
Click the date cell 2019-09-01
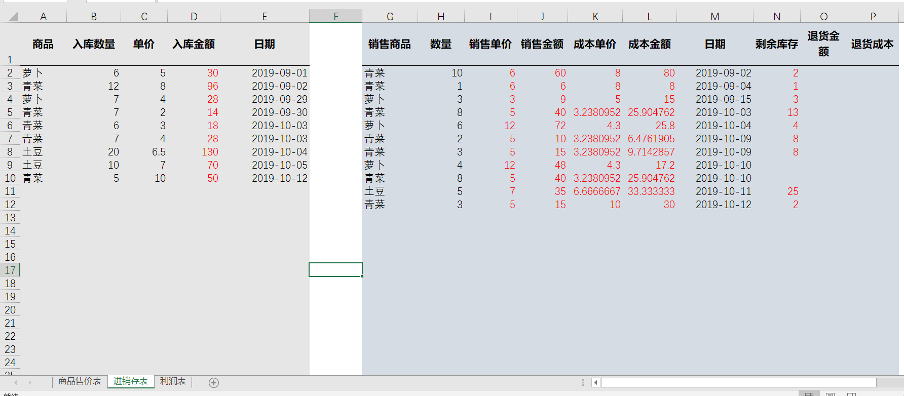pyautogui.click(x=265, y=73)
